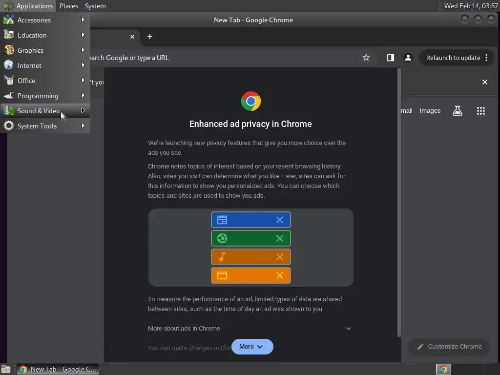Remove the orange movie topic chip

pyautogui.click(x=280, y=275)
